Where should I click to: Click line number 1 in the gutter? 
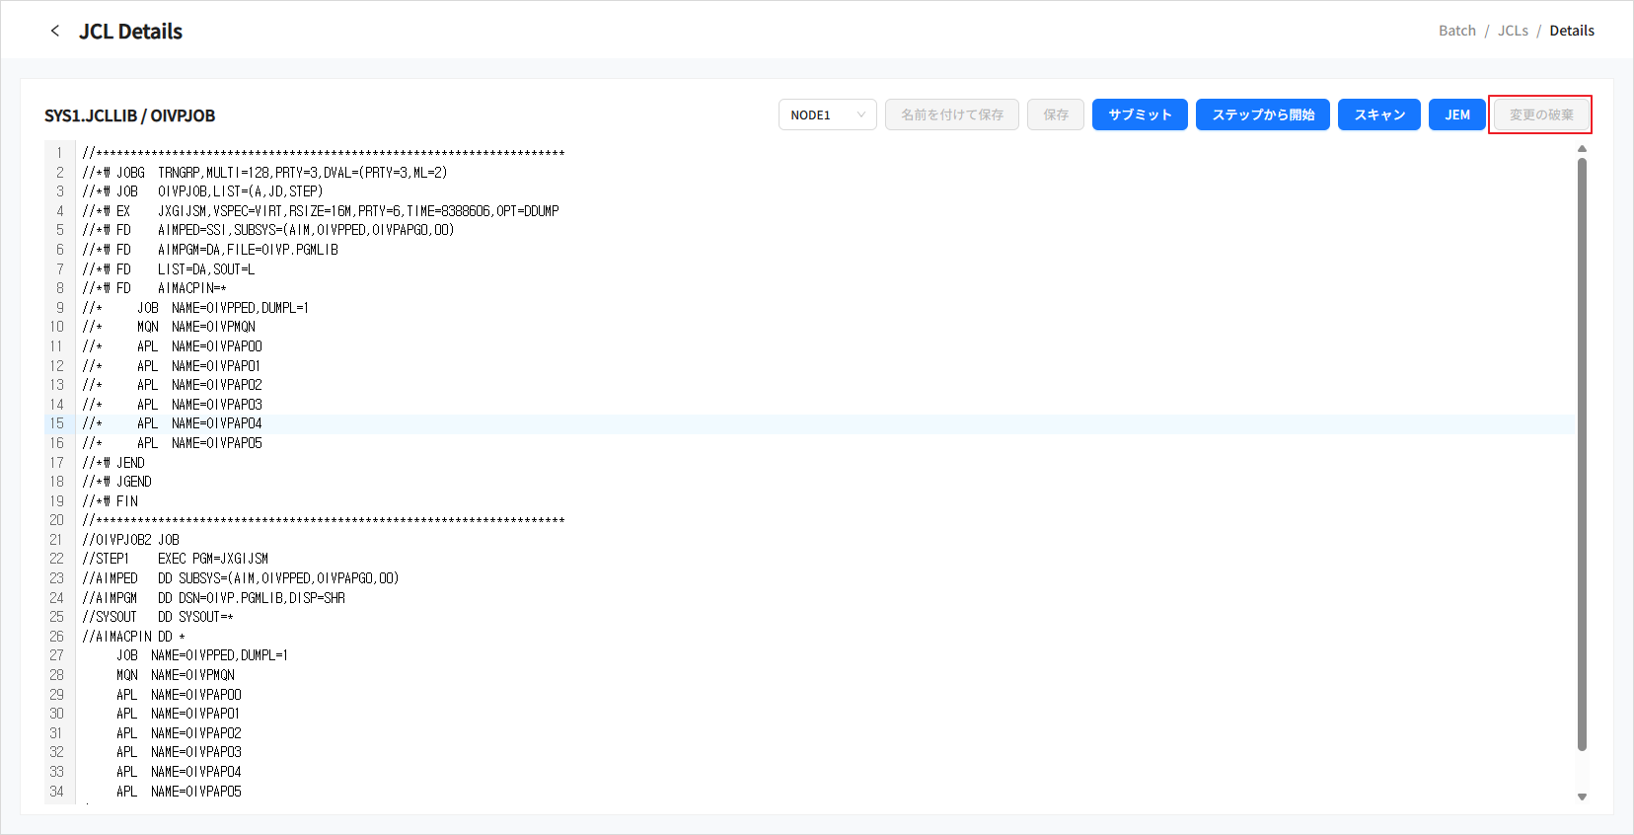(x=59, y=153)
